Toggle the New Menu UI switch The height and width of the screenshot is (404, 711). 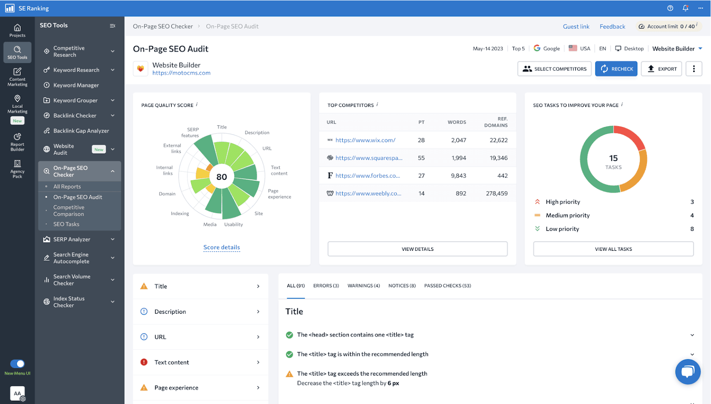coord(17,364)
